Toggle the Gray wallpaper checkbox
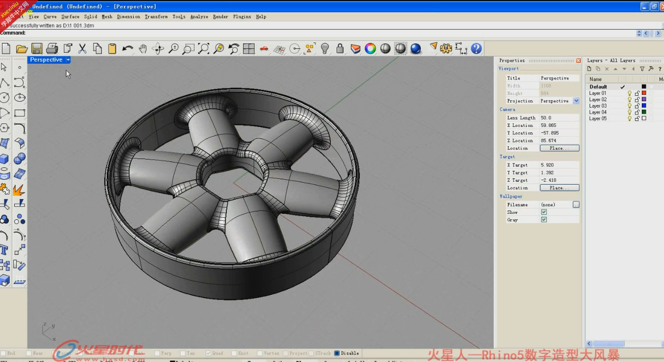Screen dimensions: 664x362 tap(544, 220)
